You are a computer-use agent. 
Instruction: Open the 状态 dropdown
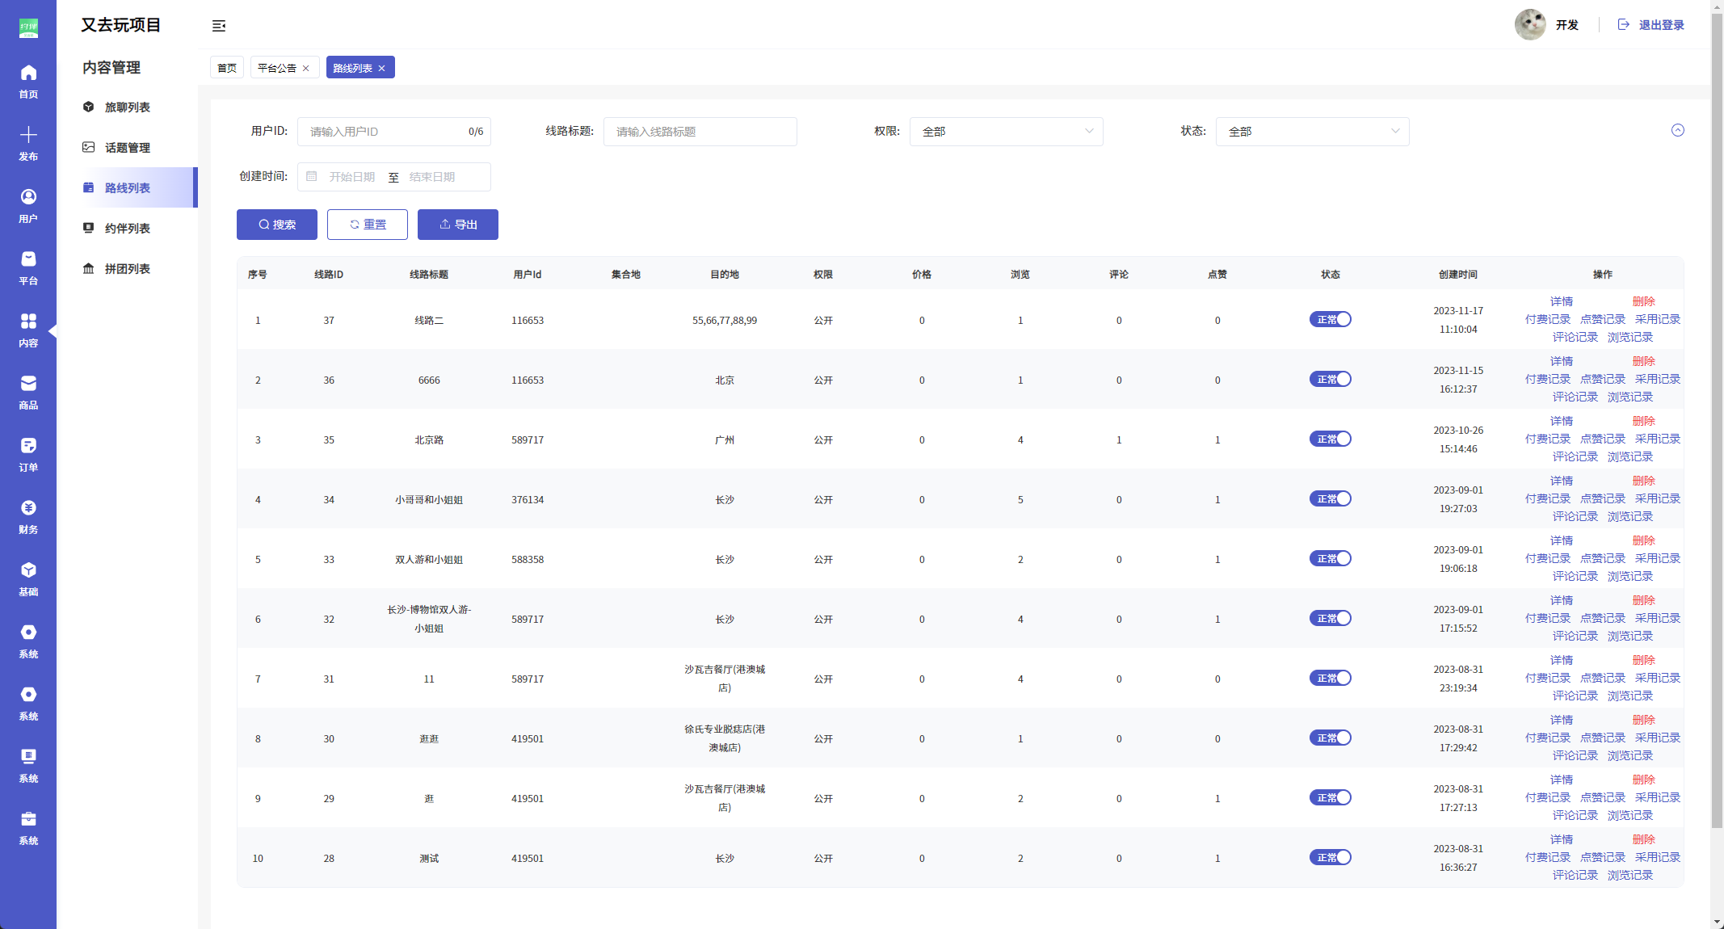coord(1313,132)
